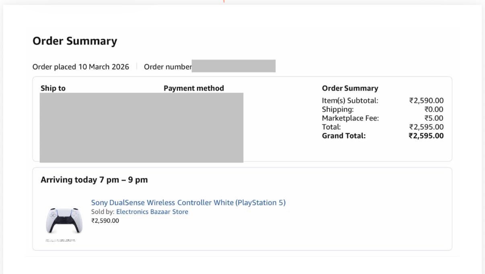
Task: Click the Arriving today 7 pm – 9 pm heading
Action: point(94,180)
